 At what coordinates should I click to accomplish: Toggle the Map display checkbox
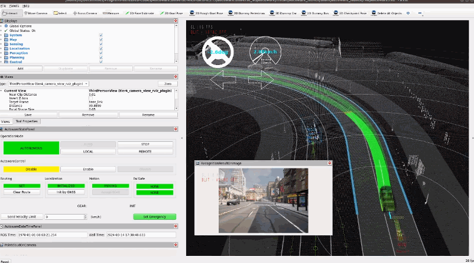point(101,40)
